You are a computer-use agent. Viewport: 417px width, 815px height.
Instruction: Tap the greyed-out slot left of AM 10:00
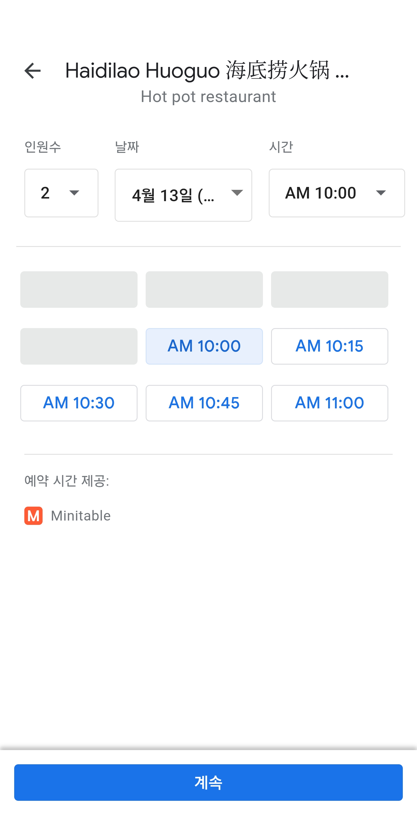click(79, 346)
